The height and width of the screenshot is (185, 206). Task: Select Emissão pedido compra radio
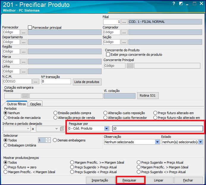tap(56, 113)
